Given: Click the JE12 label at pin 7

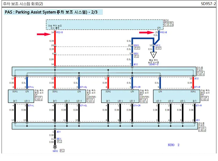Looking at the screenshot, I should coord(135,65).
